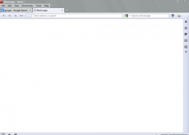Click the Forward navigation arrow
189x135 pixels.
[x=9, y=16]
